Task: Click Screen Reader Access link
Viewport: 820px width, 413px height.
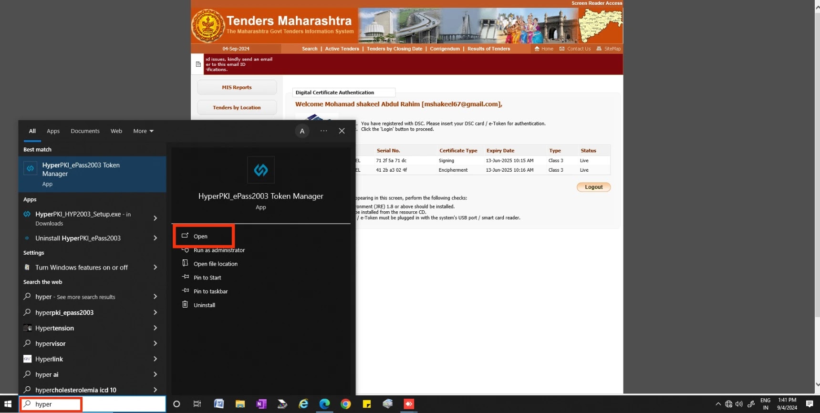Action: [x=597, y=3]
